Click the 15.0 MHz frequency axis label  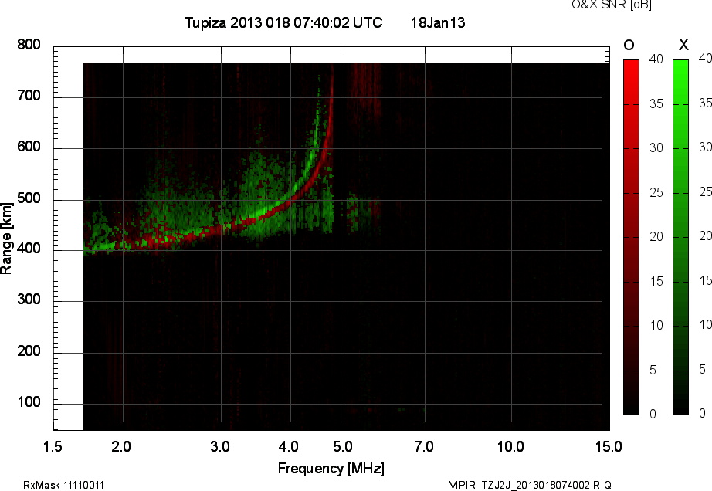609,446
